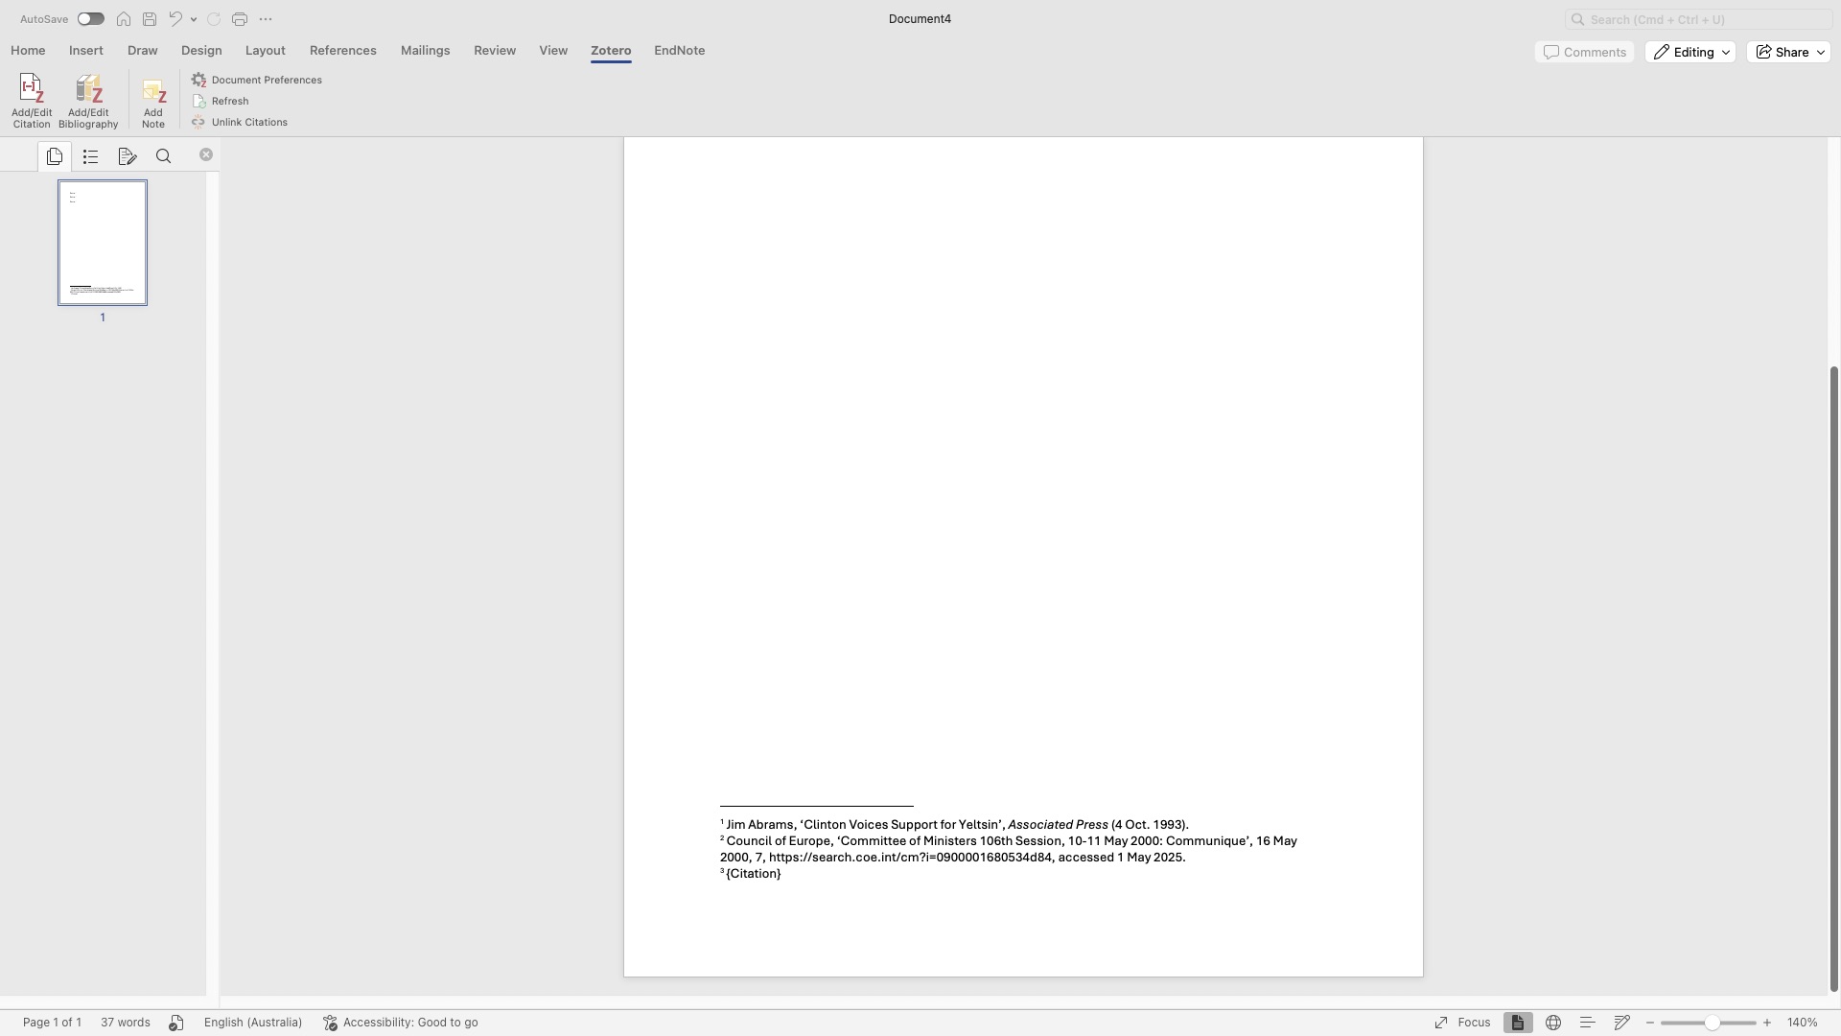Click Unlink Citations button
Viewport: 1841px width, 1036px height.
pos(248,123)
